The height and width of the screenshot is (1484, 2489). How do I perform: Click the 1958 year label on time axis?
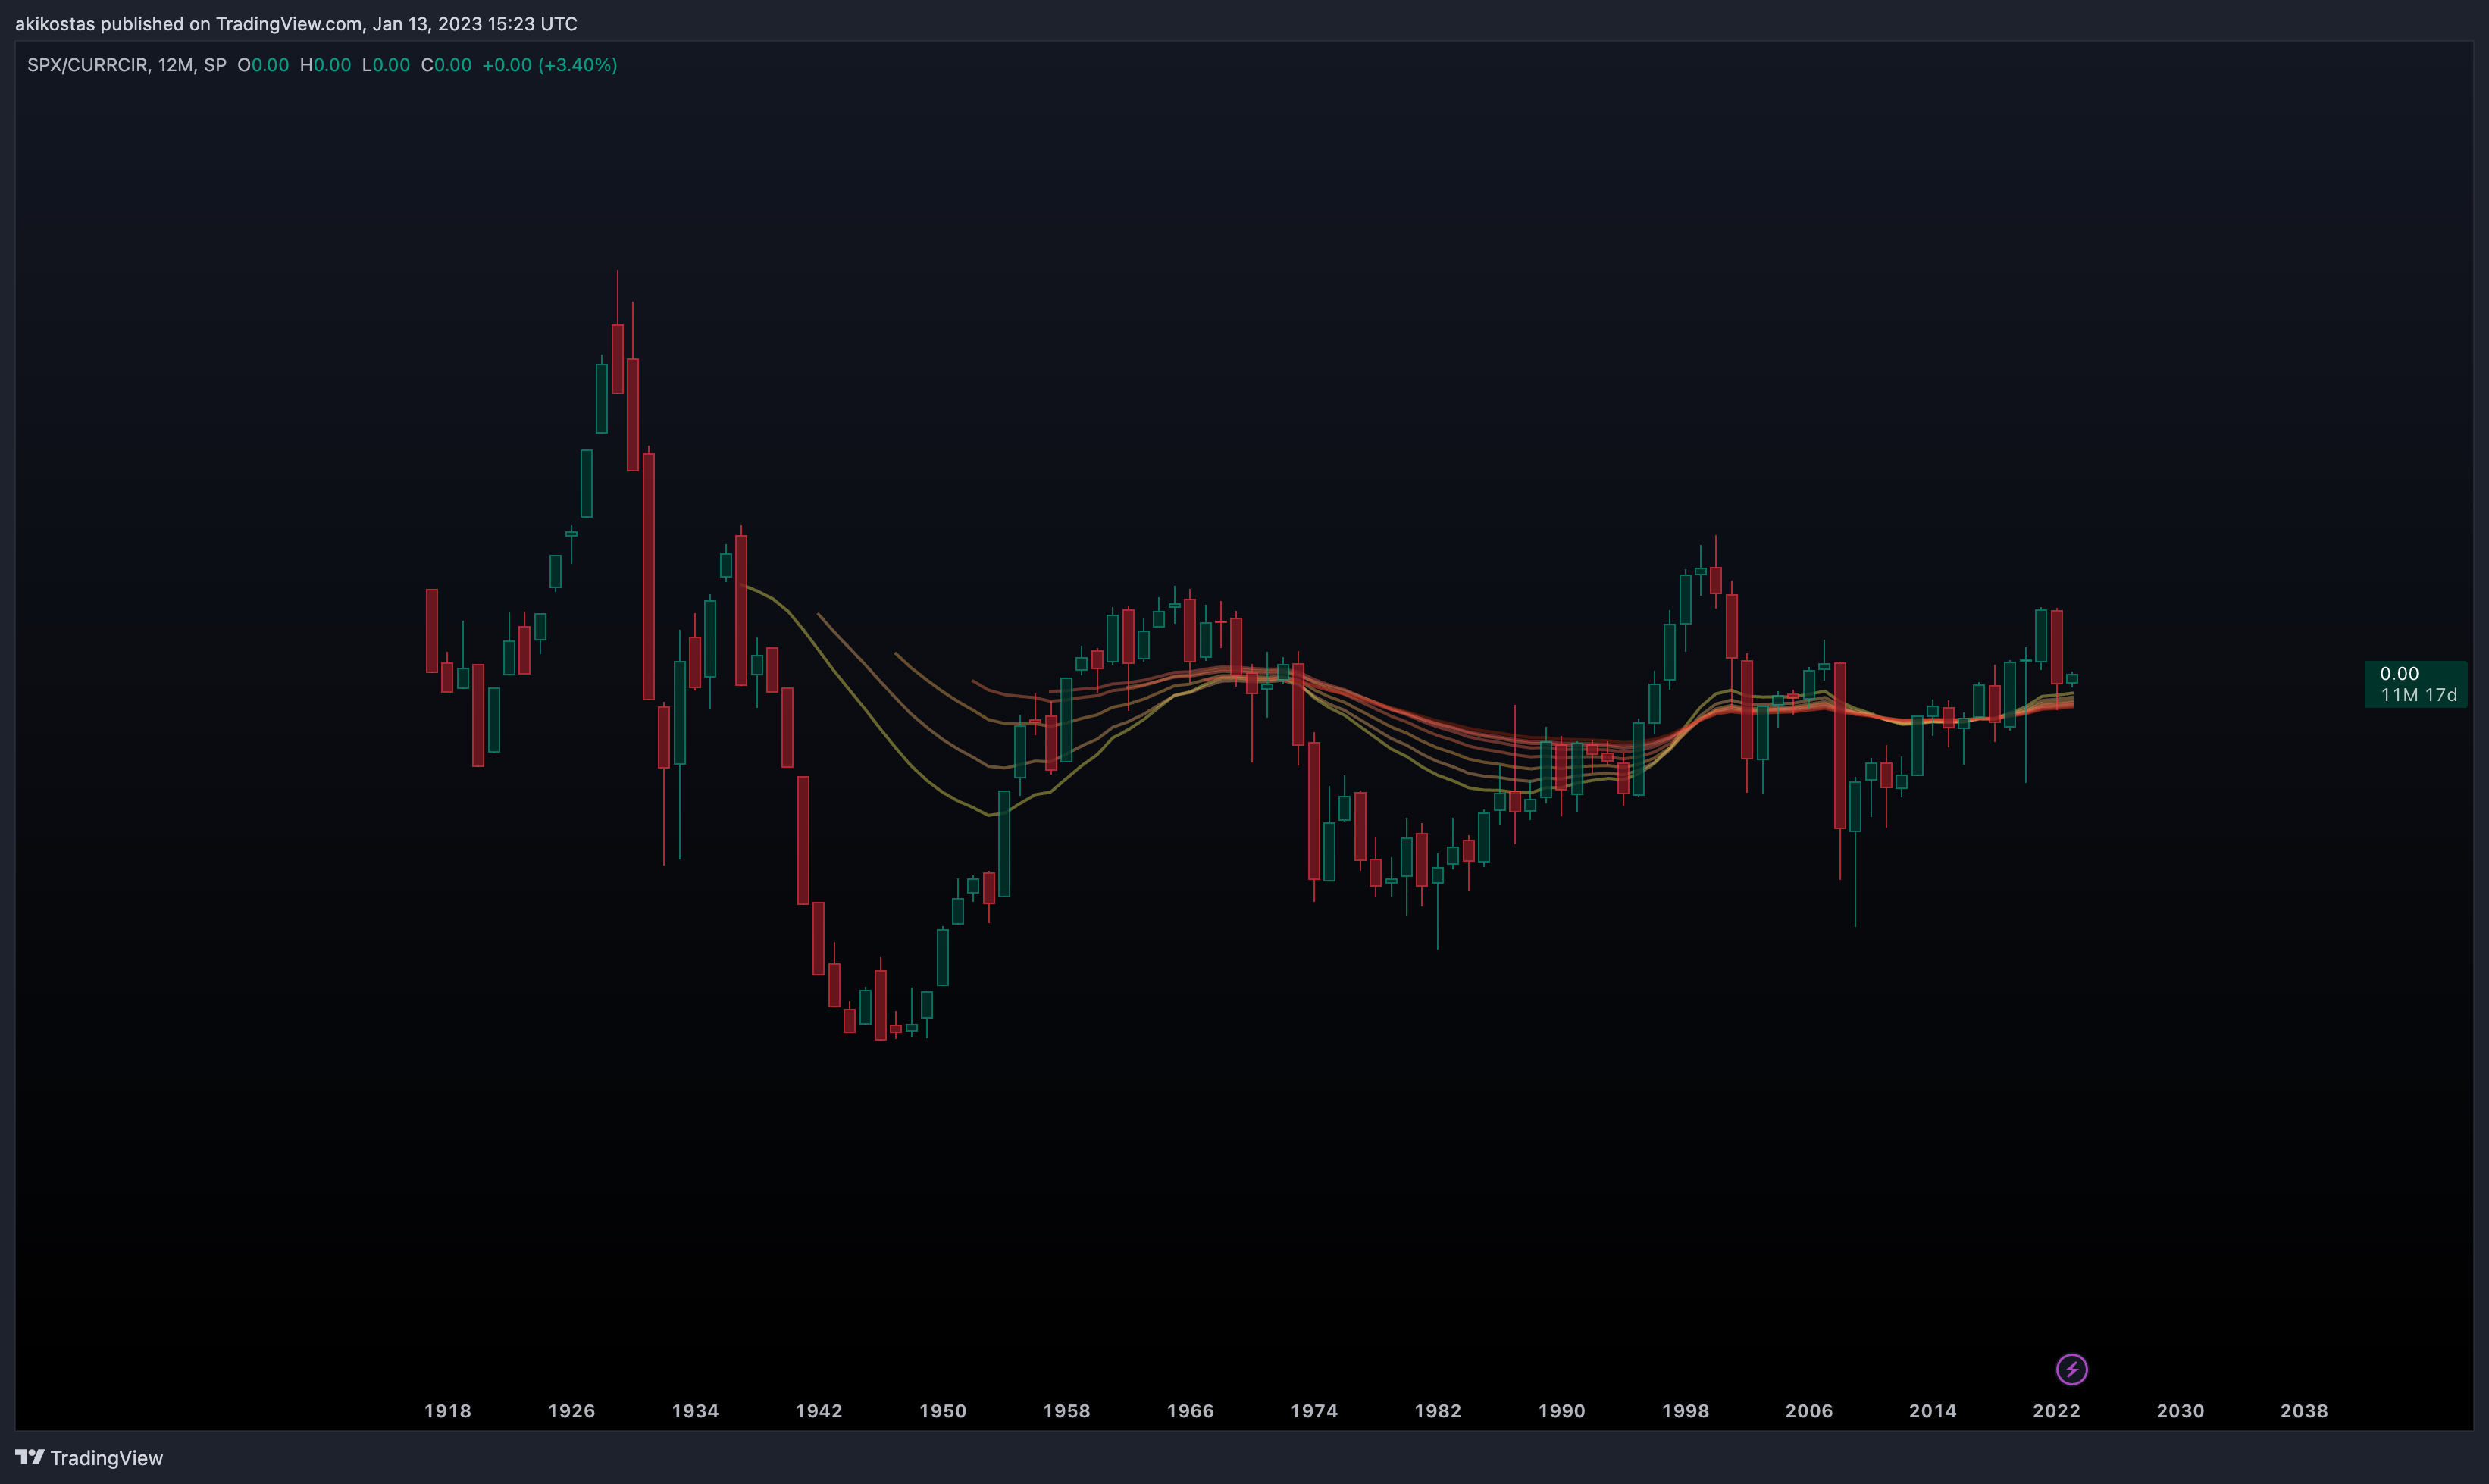click(x=1067, y=1411)
